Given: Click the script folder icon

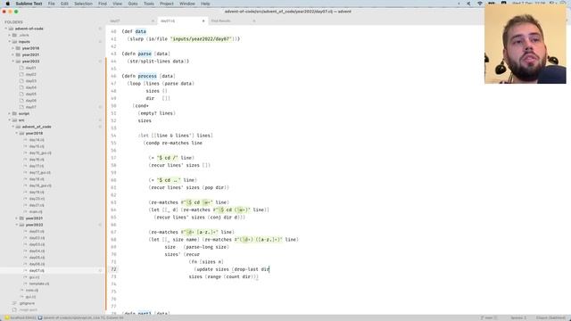Looking at the screenshot, I should 14,113.
